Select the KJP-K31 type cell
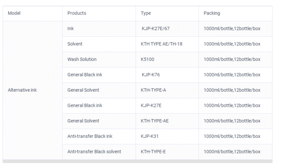 tap(167, 136)
